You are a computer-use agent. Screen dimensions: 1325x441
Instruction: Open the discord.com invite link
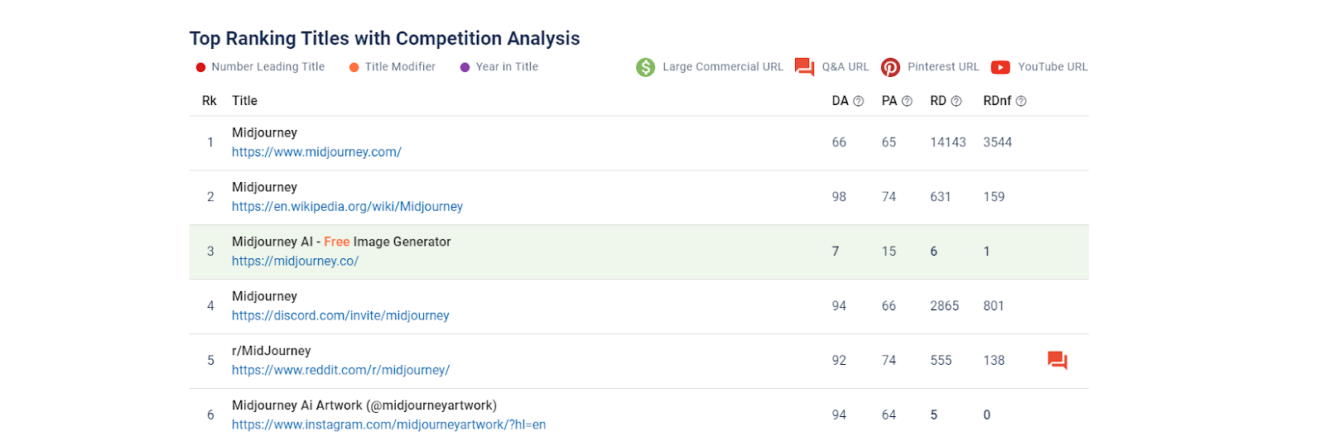(x=340, y=316)
